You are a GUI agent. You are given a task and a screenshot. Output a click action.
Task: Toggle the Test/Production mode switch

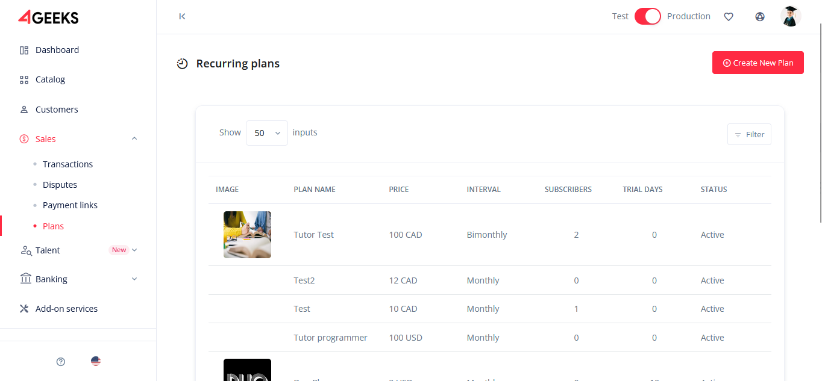tap(648, 16)
